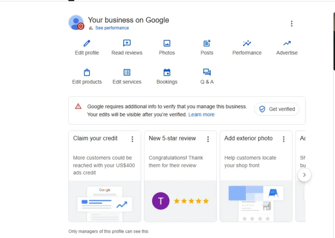Click the red warning triangle icon
Image resolution: width=335 pixels, height=238 pixels.
click(x=78, y=106)
